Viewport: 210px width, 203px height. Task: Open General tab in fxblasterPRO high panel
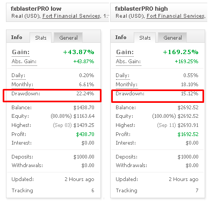(x=172, y=37)
